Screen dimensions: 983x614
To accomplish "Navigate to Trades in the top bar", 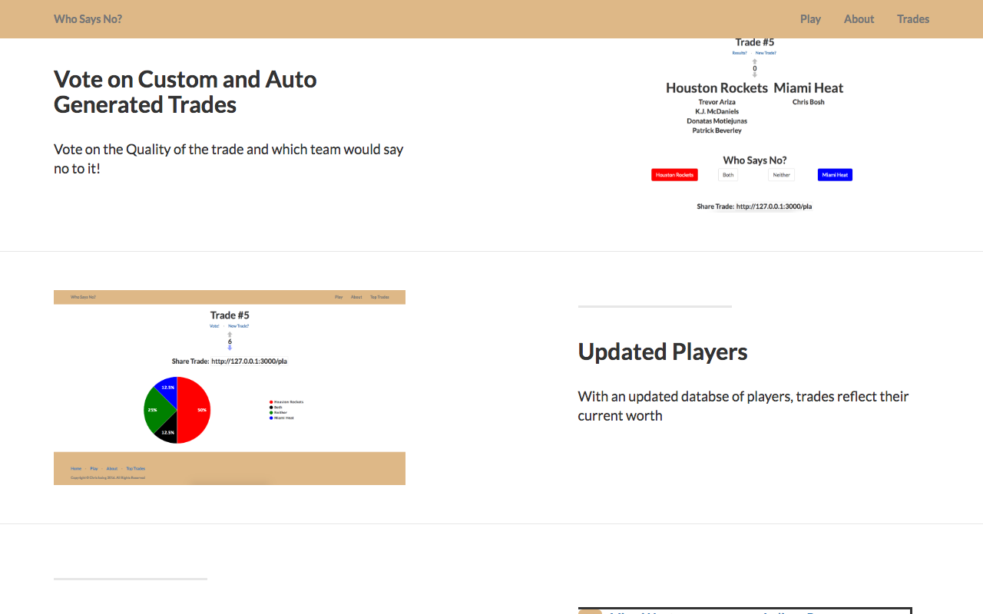I will click(913, 19).
